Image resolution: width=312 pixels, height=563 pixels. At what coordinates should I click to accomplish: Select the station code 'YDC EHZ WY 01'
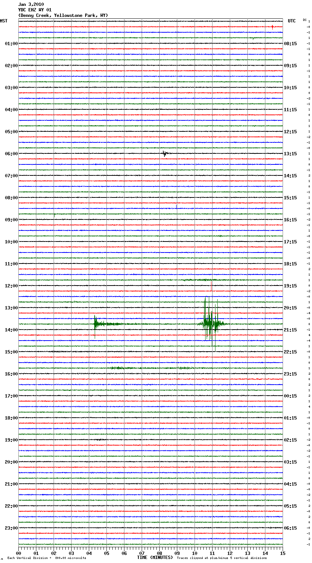pos(35,10)
